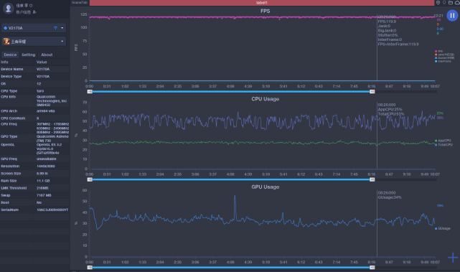
Task: Open the folder icon in the top-right toolbar
Action: pyautogui.click(x=451, y=3)
